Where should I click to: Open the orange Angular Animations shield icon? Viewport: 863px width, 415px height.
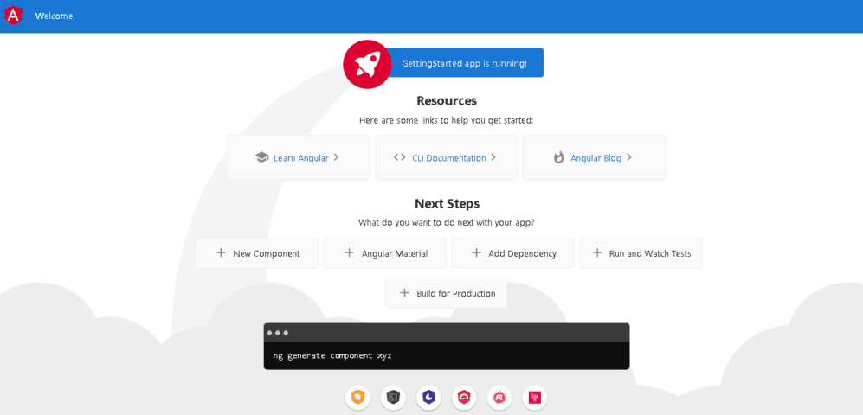[357, 397]
